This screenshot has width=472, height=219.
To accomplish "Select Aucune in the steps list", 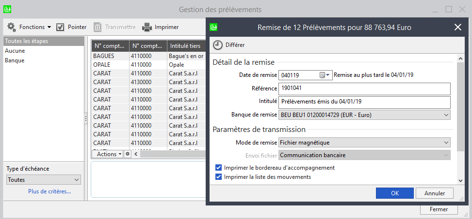I will point(15,51).
